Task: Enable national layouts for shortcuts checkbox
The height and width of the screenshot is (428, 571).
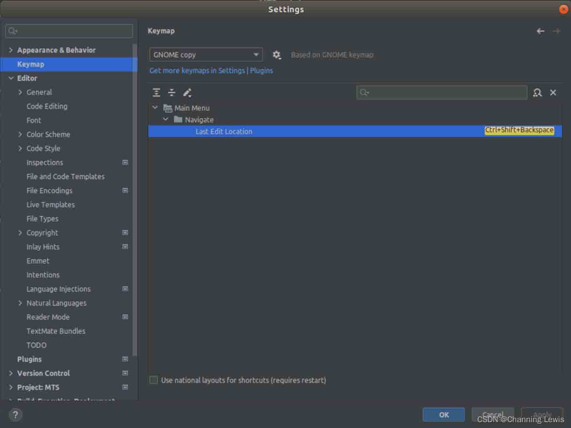Action: pyautogui.click(x=154, y=380)
